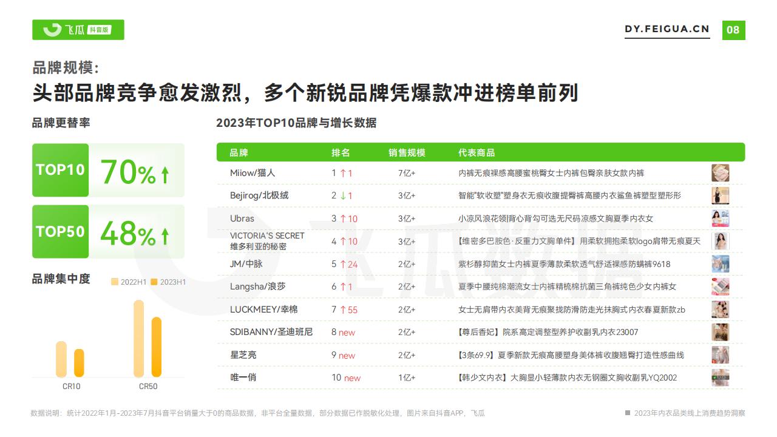
Task: Select the 2022H1 legend color swatch
Action: pyautogui.click(x=115, y=282)
